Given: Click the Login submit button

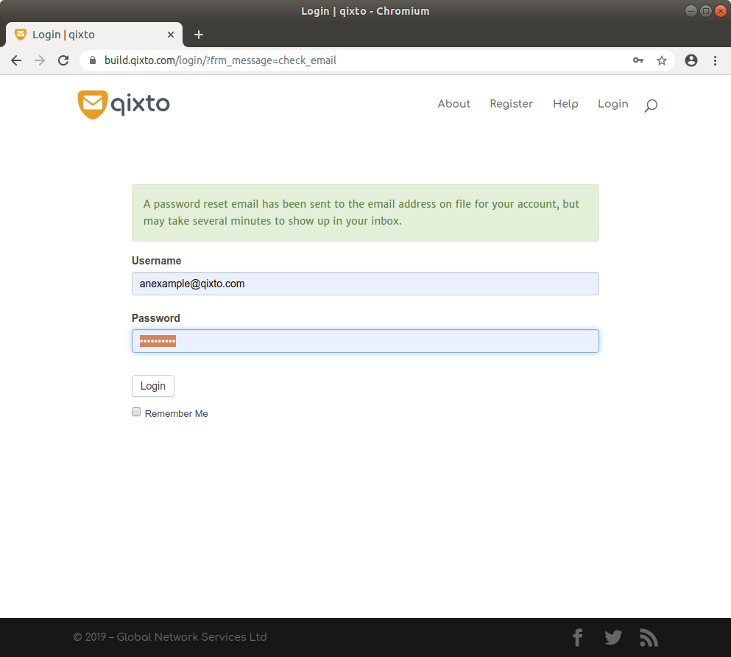Looking at the screenshot, I should (153, 386).
